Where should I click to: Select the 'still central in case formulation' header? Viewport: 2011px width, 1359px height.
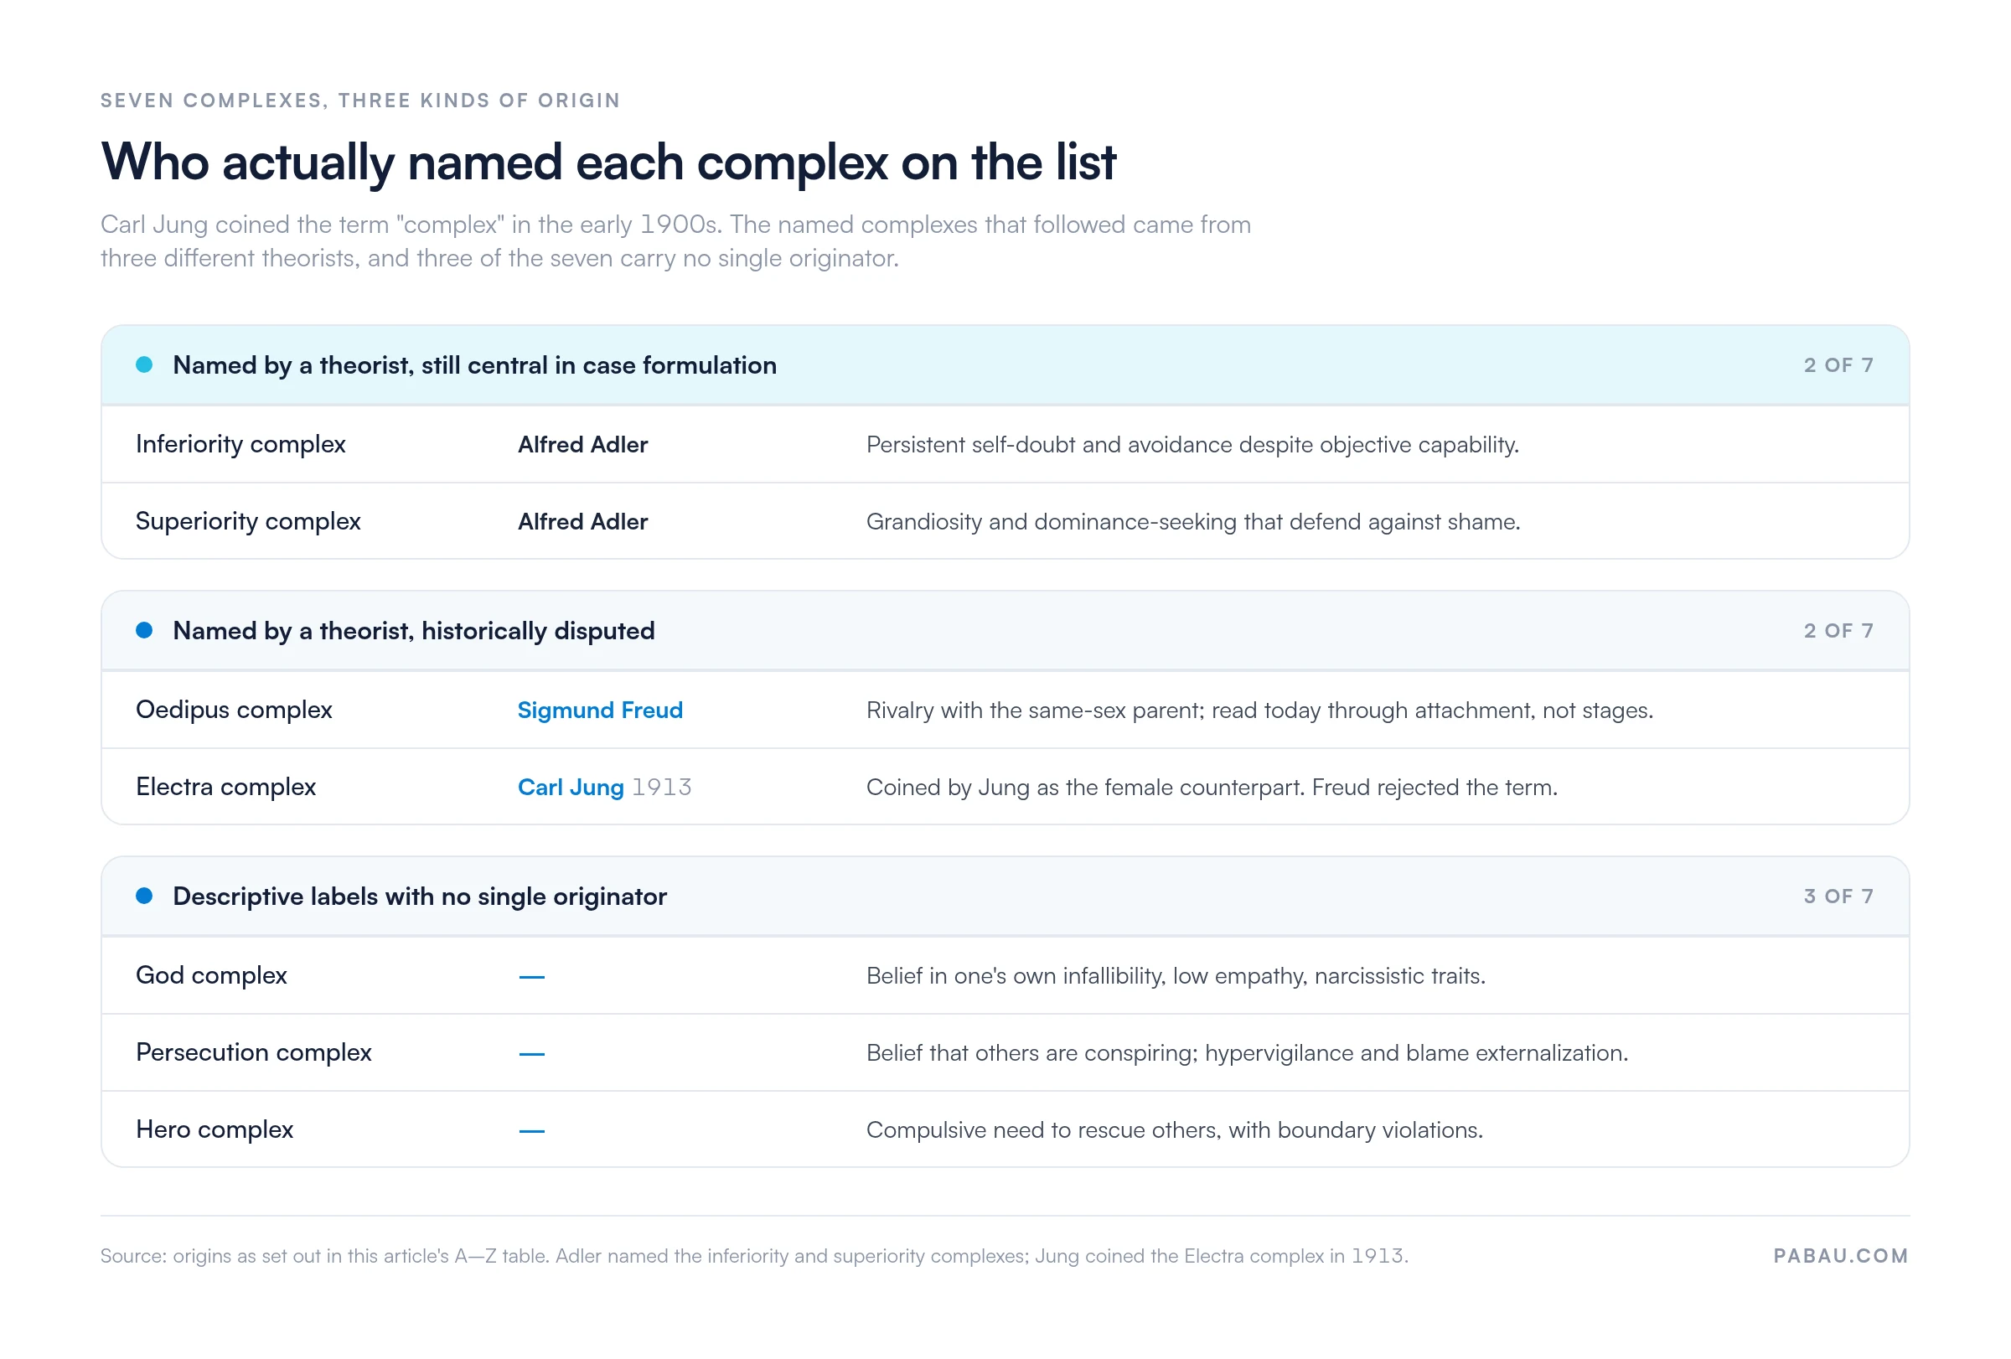(x=1005, y=365)
